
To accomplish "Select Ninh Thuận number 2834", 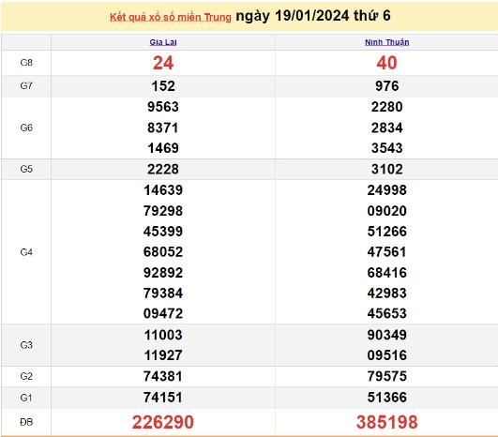I will [x=386, y=128].
